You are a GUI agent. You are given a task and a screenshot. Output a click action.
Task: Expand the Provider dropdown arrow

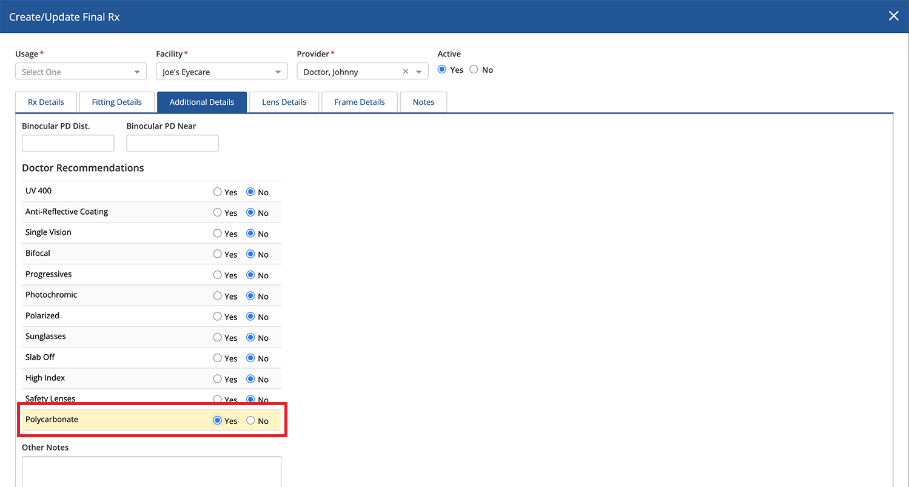(419, 72)
